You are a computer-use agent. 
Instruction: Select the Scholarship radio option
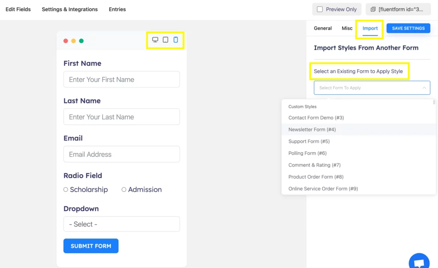coord(66,190)
